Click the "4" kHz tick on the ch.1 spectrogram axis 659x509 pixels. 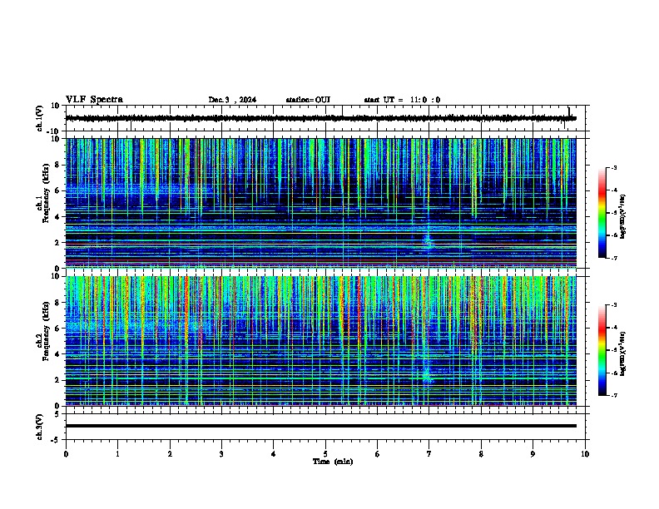(58, 217)
